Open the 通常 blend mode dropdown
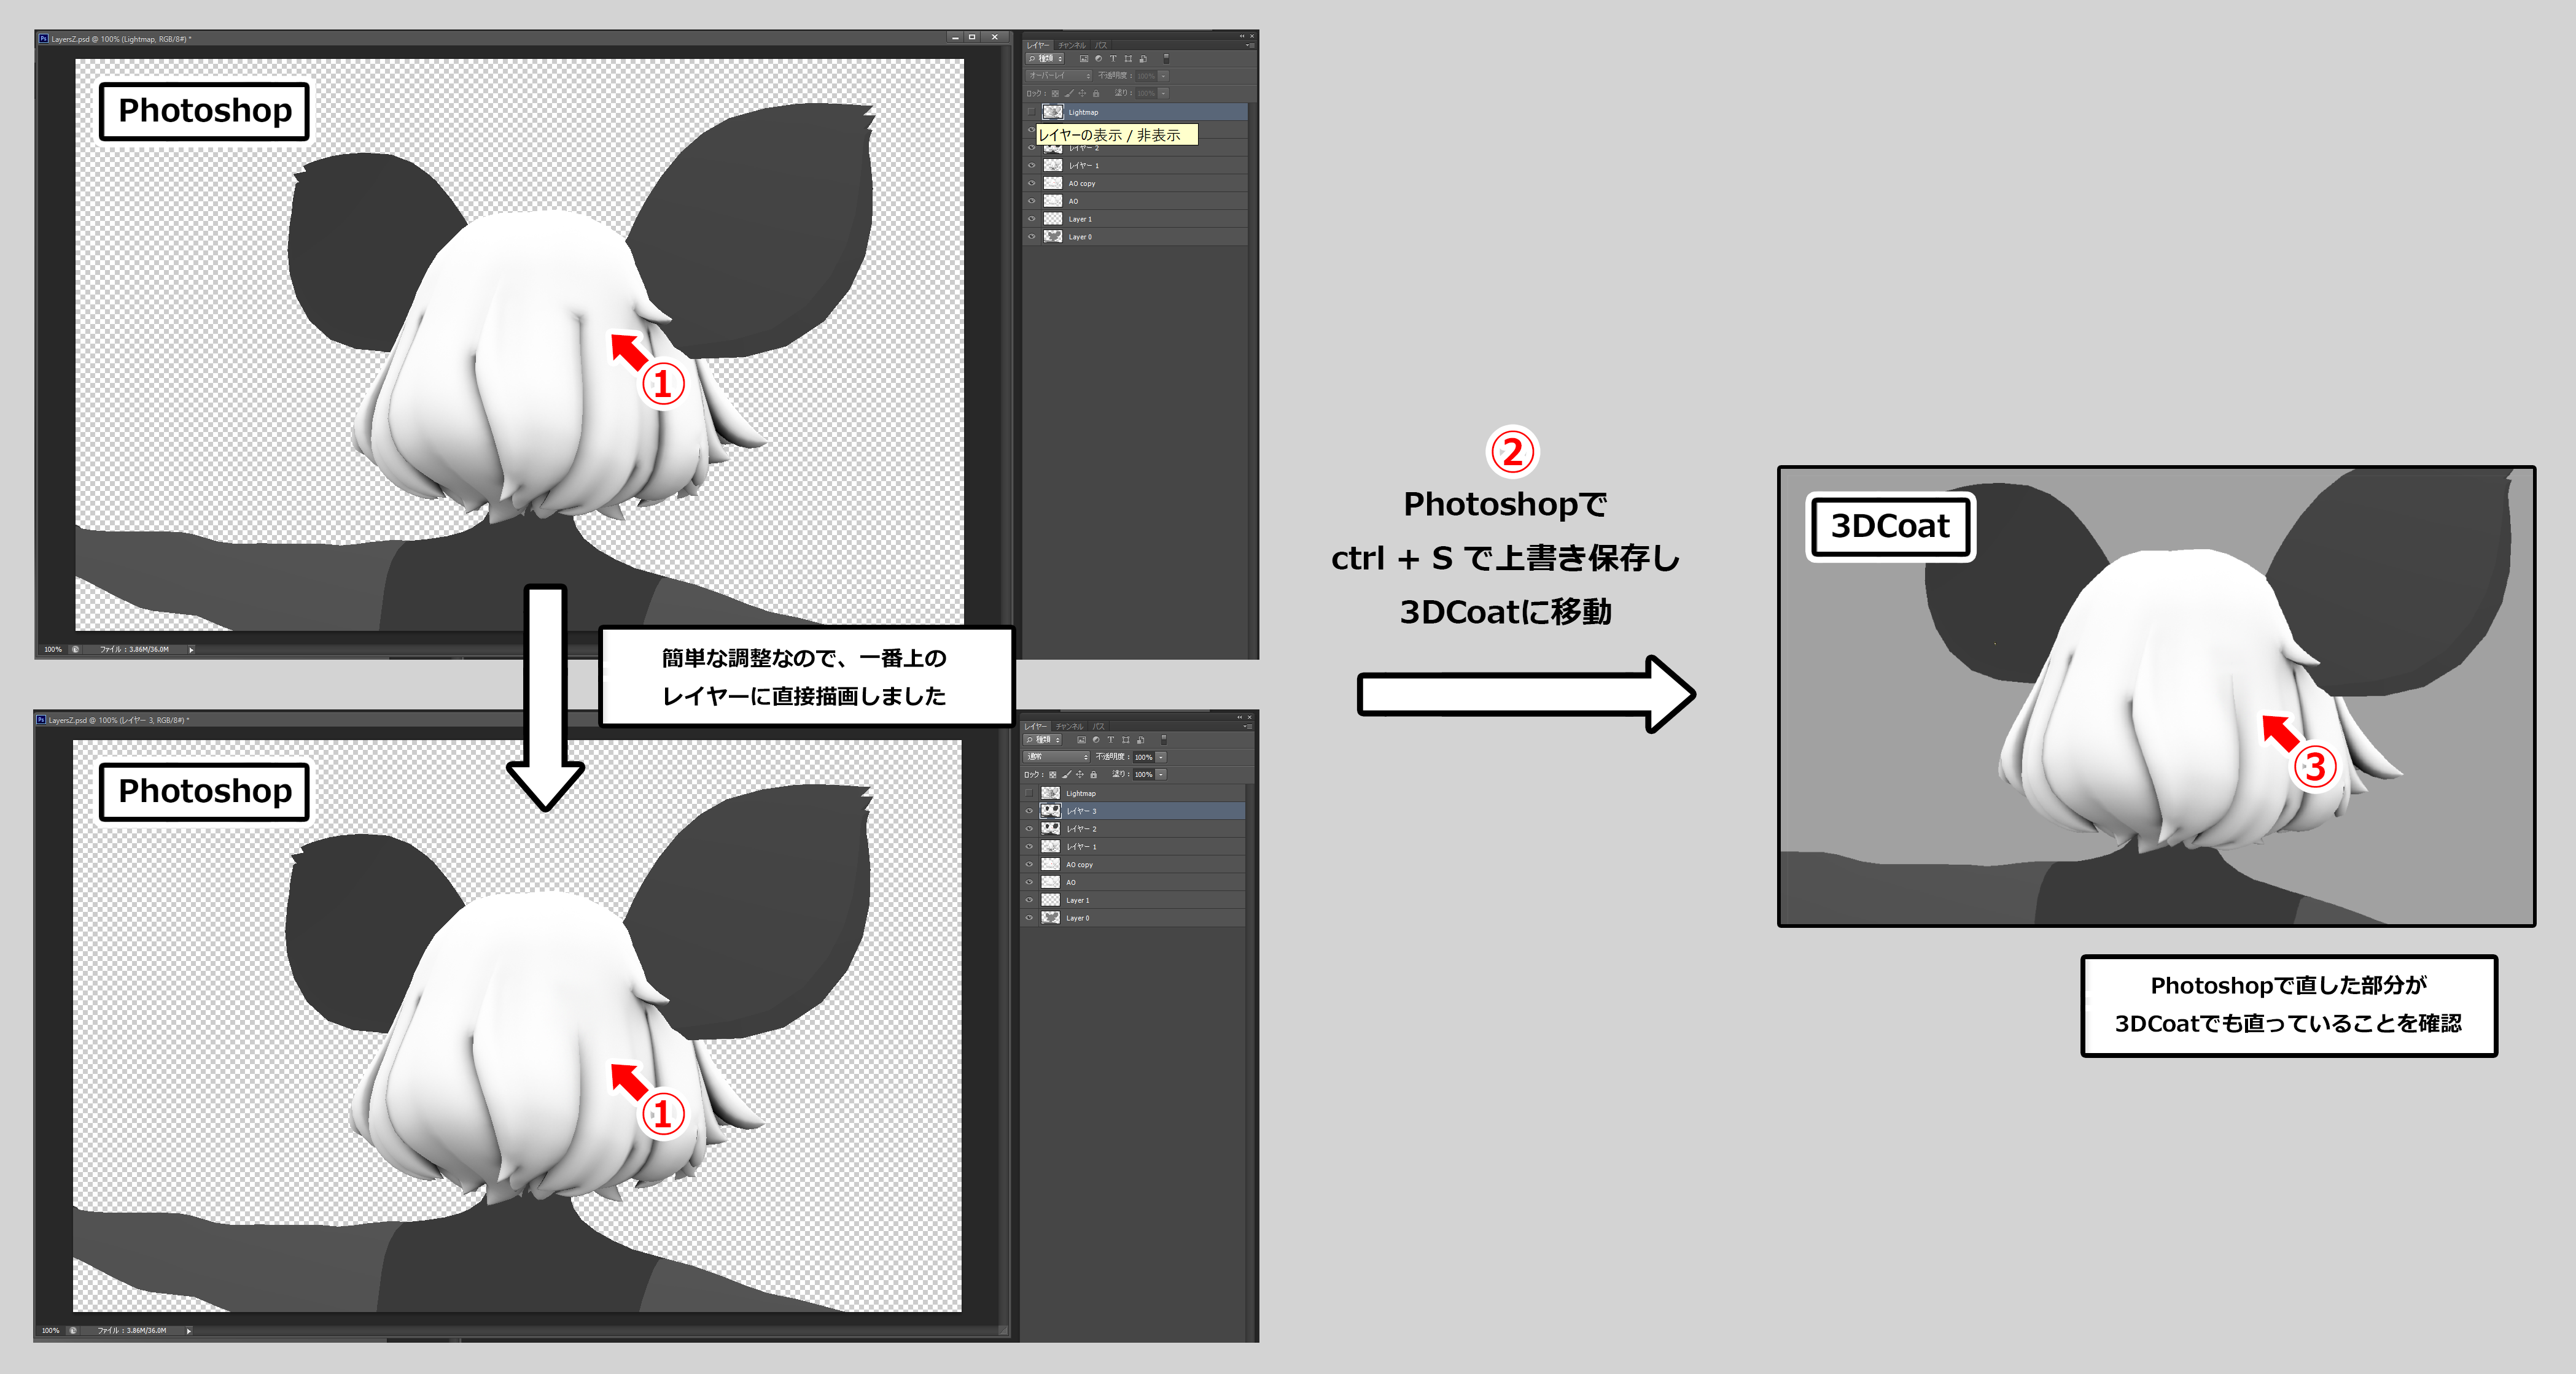Viewport: 2576px width, 1374px height. tap(1057, 757)
